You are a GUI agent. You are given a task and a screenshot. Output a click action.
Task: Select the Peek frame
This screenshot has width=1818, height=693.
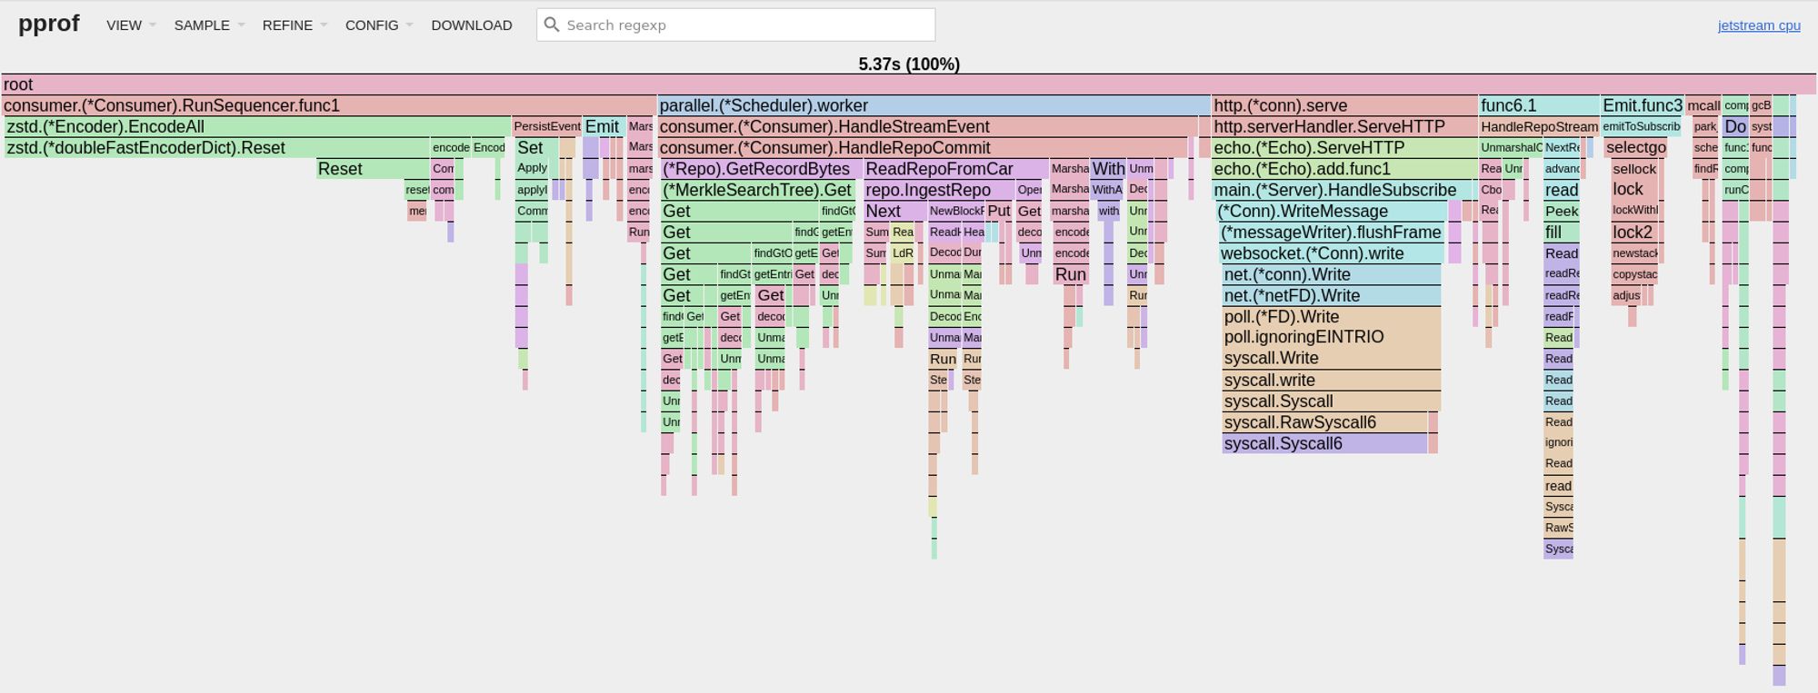(x=1562, y=211)
